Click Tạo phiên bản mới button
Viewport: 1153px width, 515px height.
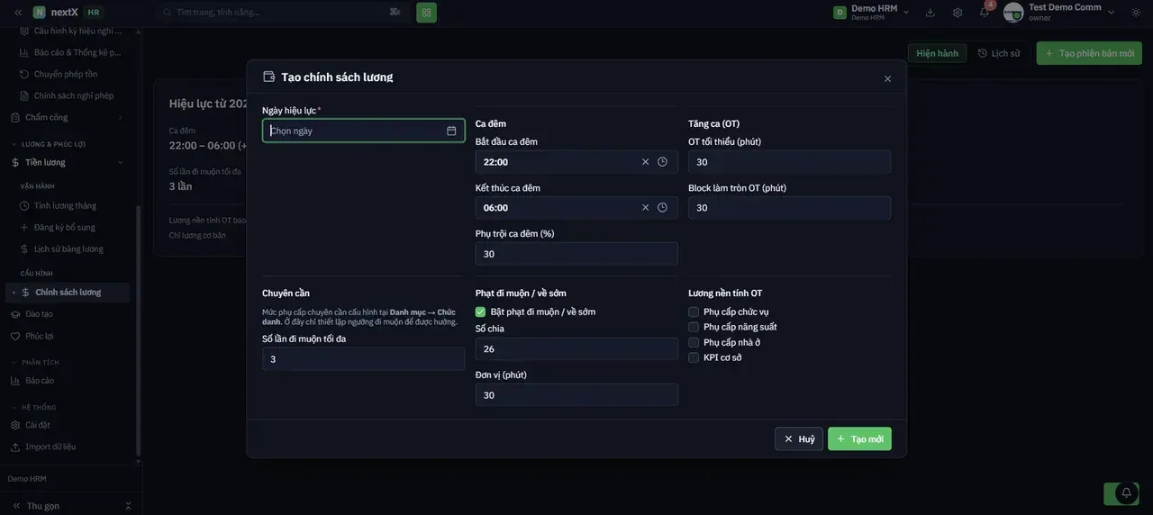1089,53
